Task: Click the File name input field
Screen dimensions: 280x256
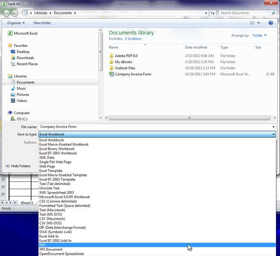Action: click(155, 127)
